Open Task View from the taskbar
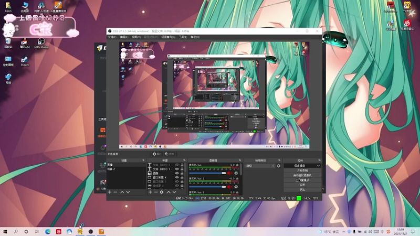The width and height of the screenshot is (420, 236). pos(37,231)
